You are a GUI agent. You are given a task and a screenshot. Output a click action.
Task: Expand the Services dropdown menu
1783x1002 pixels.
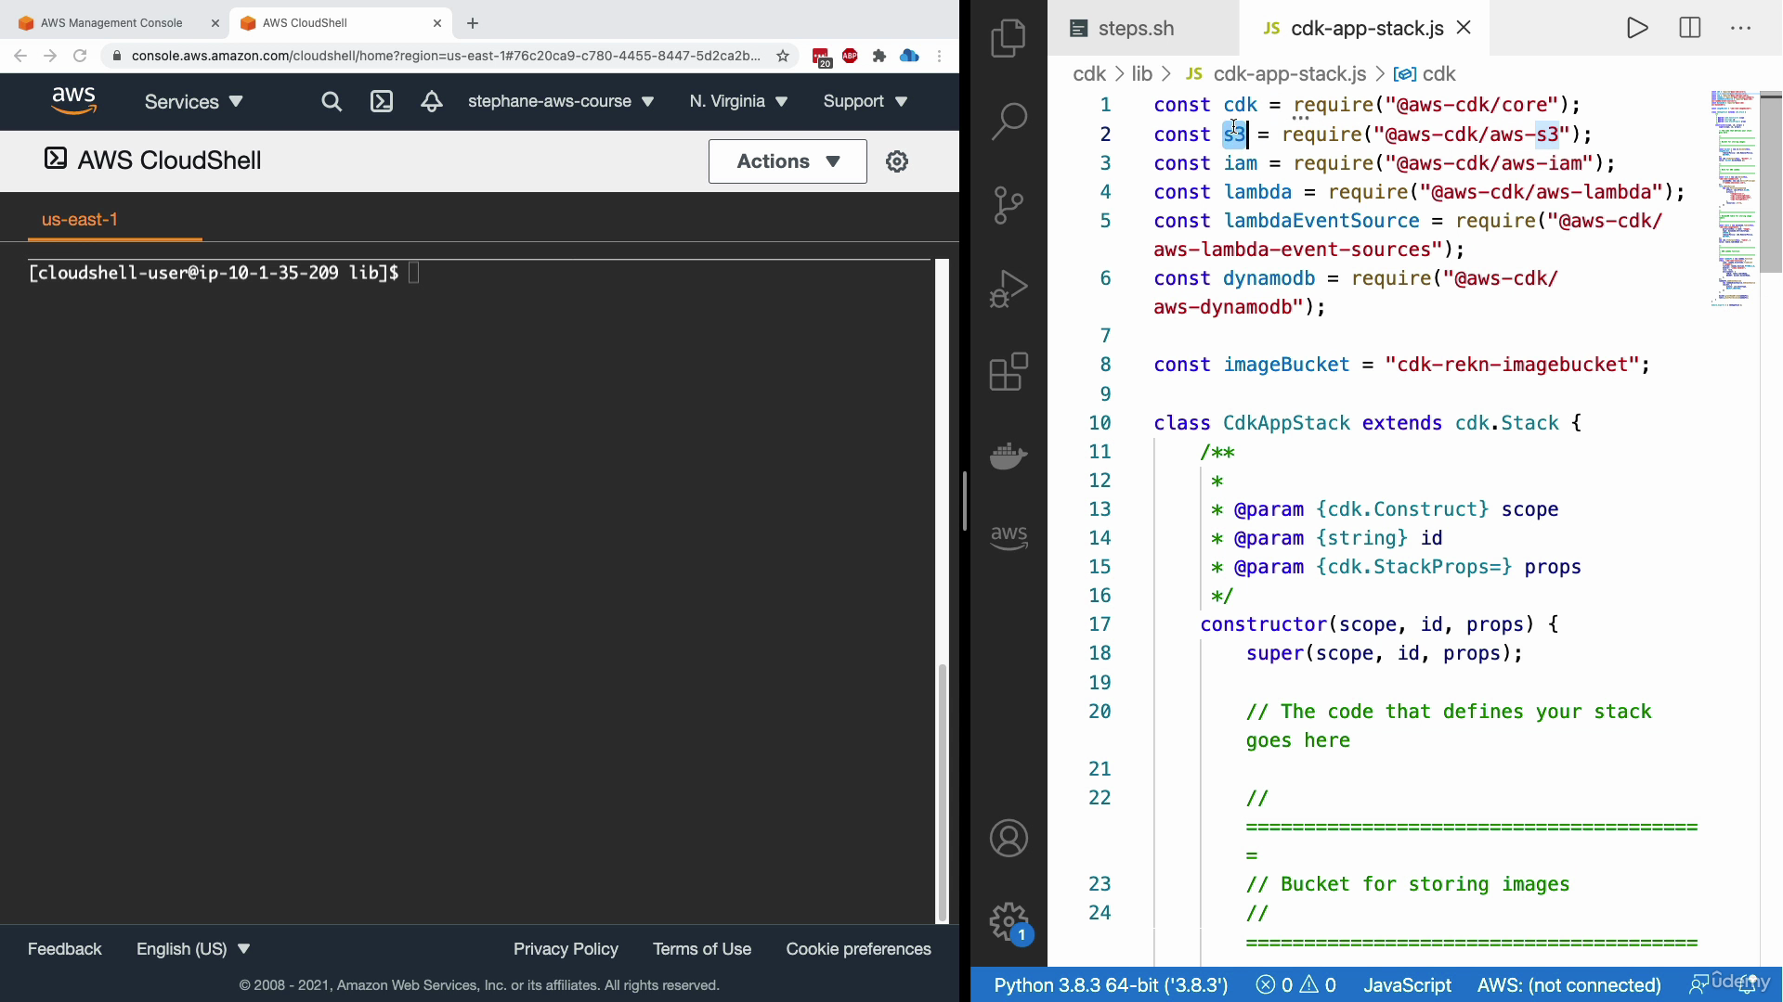click(193, 102)
